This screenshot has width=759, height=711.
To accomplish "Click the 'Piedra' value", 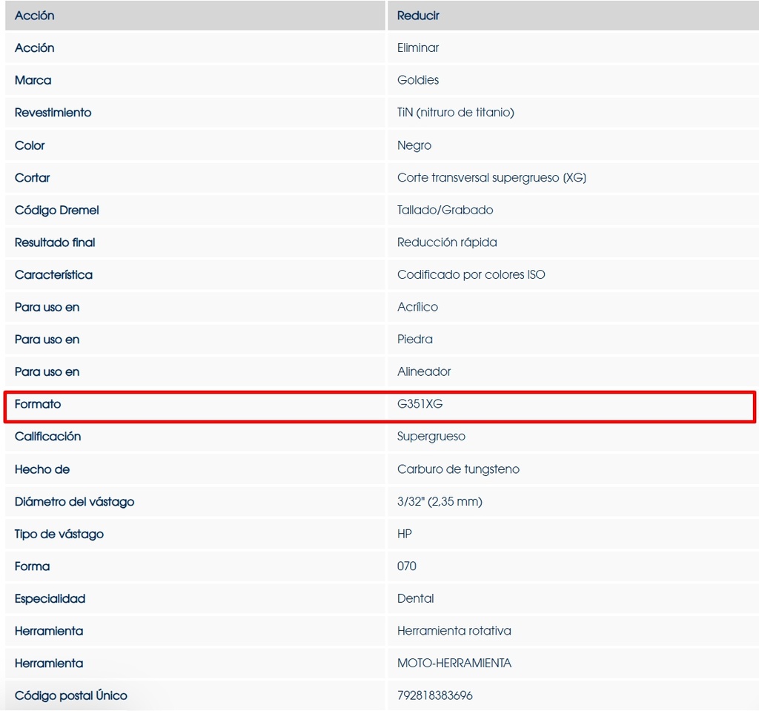I will [415, 340].
